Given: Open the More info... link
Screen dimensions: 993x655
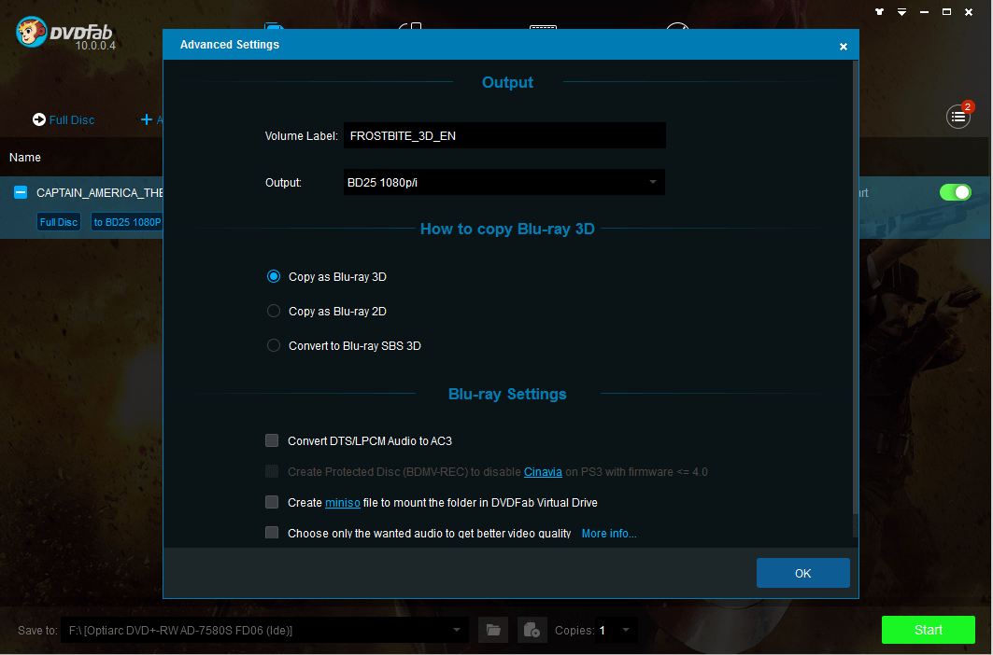Looking at the screenshot, I should [x=609, y=534].
